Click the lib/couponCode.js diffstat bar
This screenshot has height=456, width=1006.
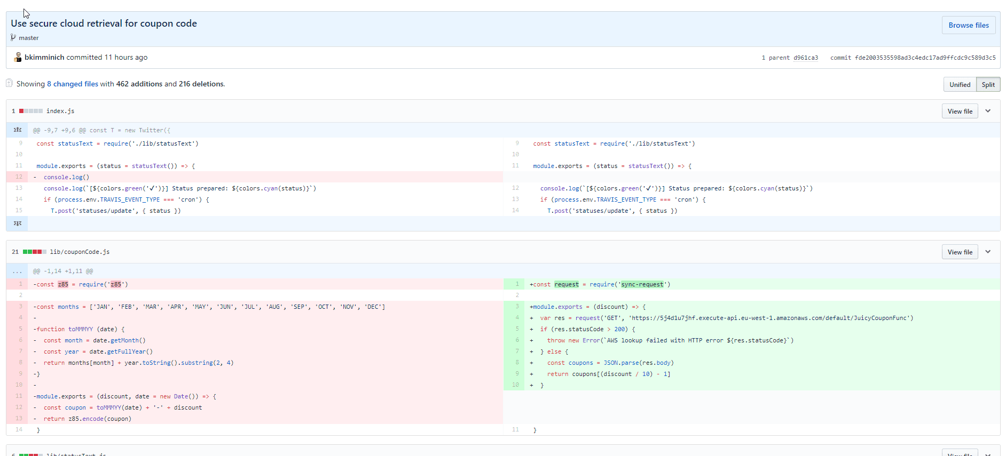tap(35, 252)
